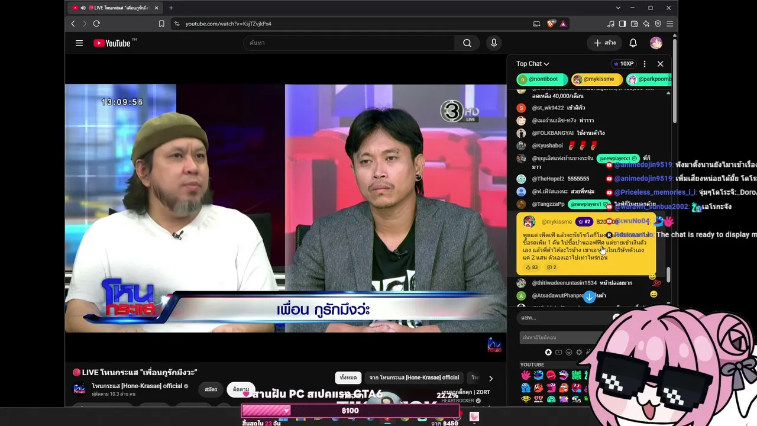Insert the gold trophy emoji
757x426 pixels.
[526, 399]
